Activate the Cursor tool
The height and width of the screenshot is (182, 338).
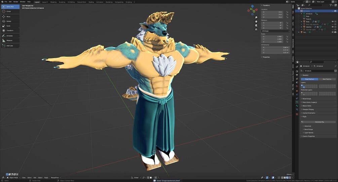click(10, 11)
